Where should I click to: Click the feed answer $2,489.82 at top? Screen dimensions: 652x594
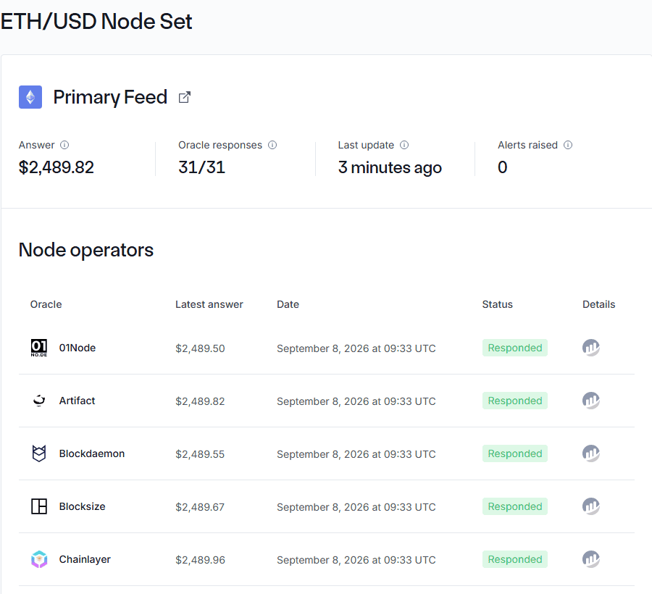pos(57,167)
